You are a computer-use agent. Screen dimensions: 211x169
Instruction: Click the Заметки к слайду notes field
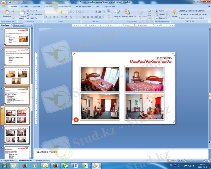click(x=121, y=154)
